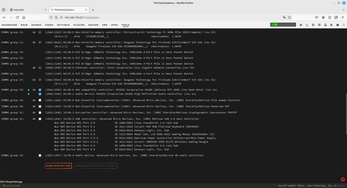Click the reset icon beside the Intel Ethernet controller
347x188 pixels.
tap(34, 68)
